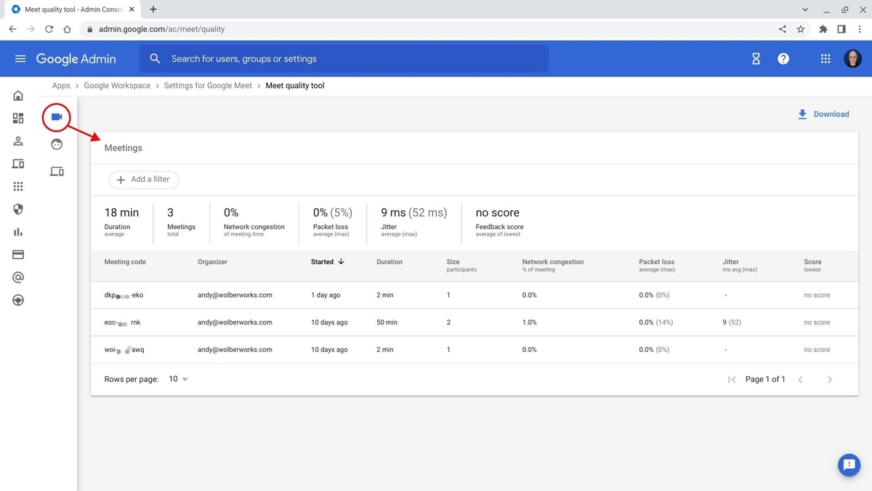
Task: Open Help via the question mark icon
Action: [783, 58]
